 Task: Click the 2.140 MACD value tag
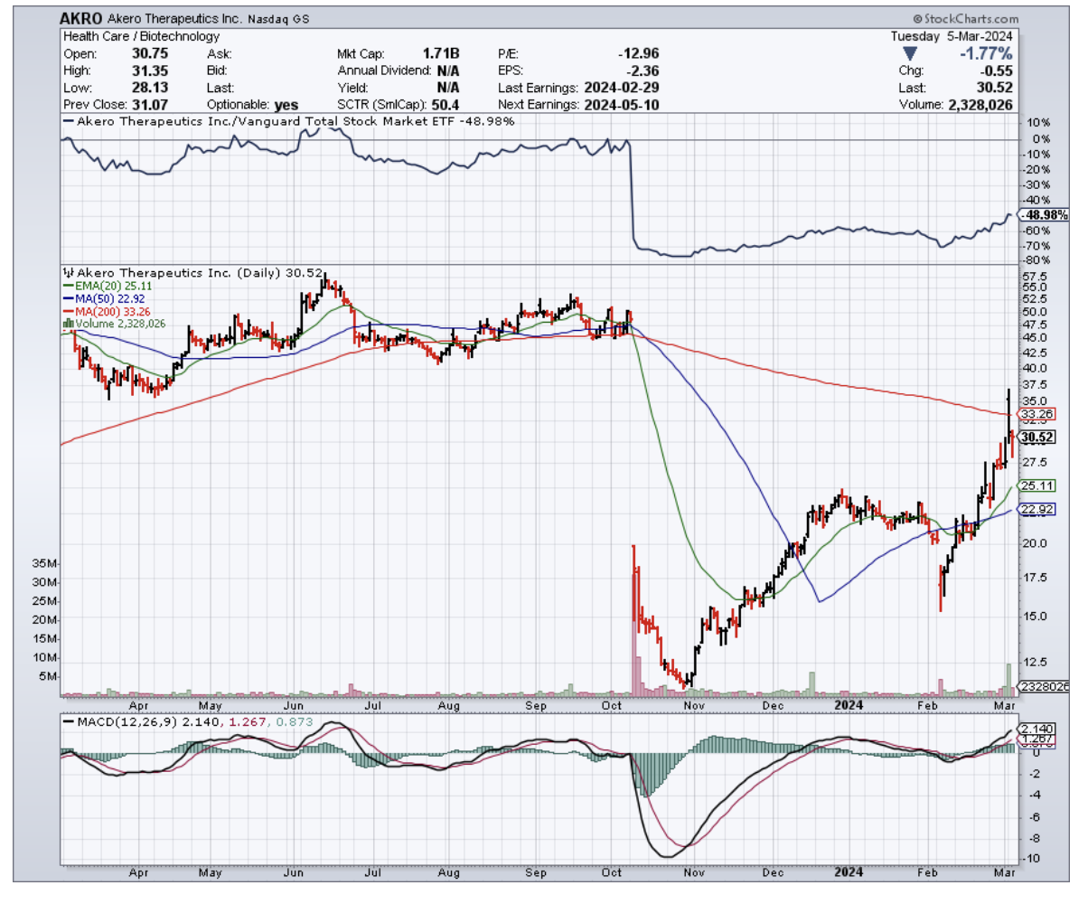pyautogui.click(x=1036, y=729)
